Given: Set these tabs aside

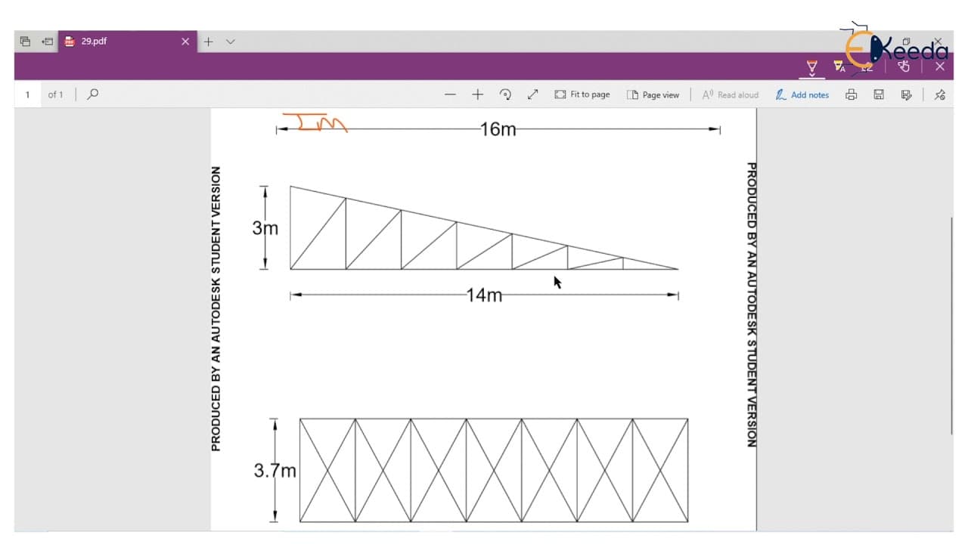Looking at the screenshot, I should pyautogui.click(x=48, y=42).
